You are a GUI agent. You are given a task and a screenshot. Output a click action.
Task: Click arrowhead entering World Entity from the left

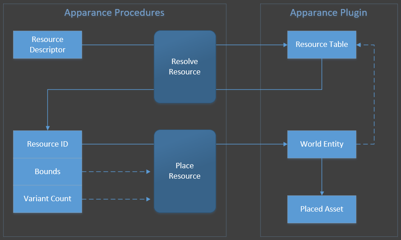pos(285,144)
